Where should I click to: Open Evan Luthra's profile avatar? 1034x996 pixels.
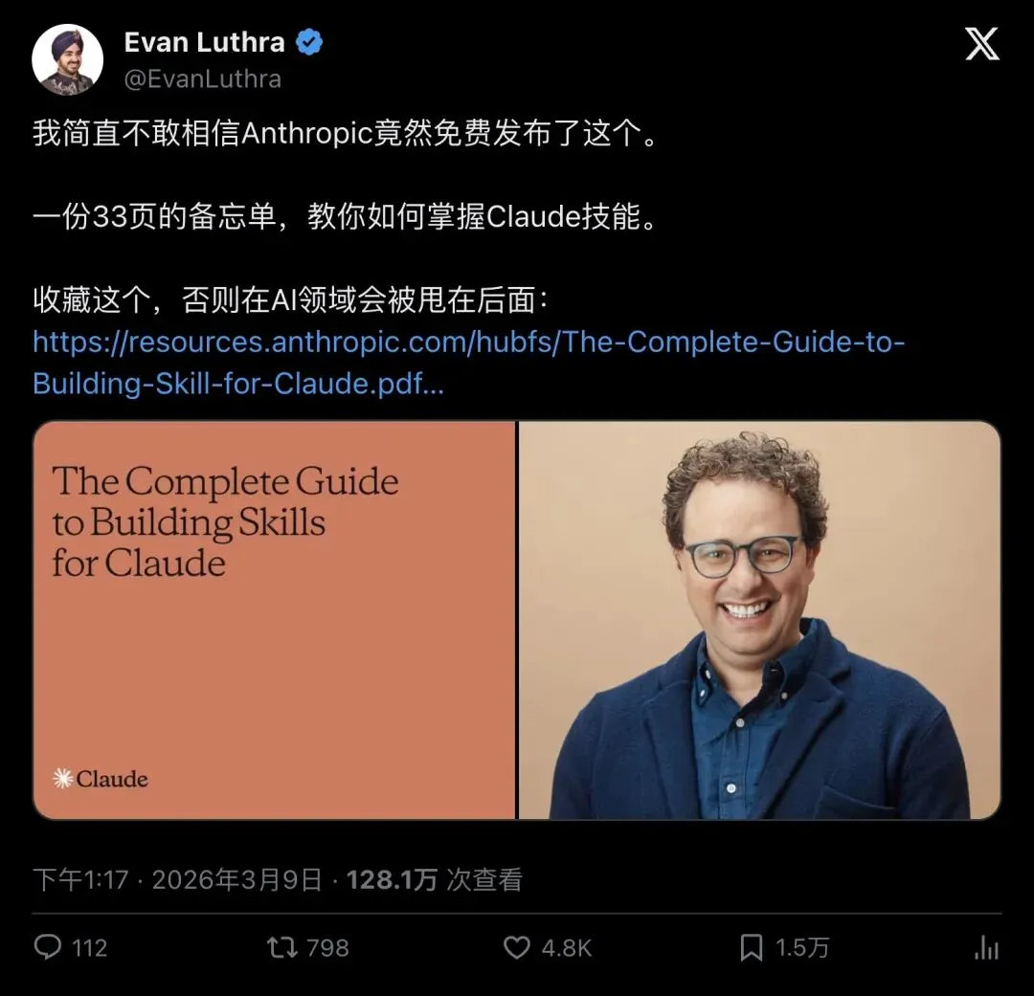(67, 59)
